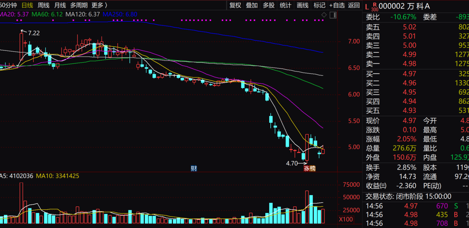Select the 月线 period tab
Image resolution: width=469 pixels, height=228 pixels.
coord(60,5)
